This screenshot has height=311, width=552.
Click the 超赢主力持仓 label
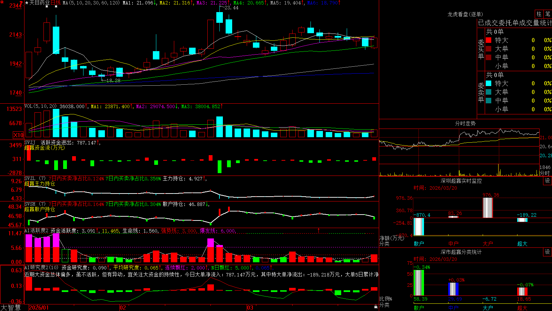[x=40, y=183]
